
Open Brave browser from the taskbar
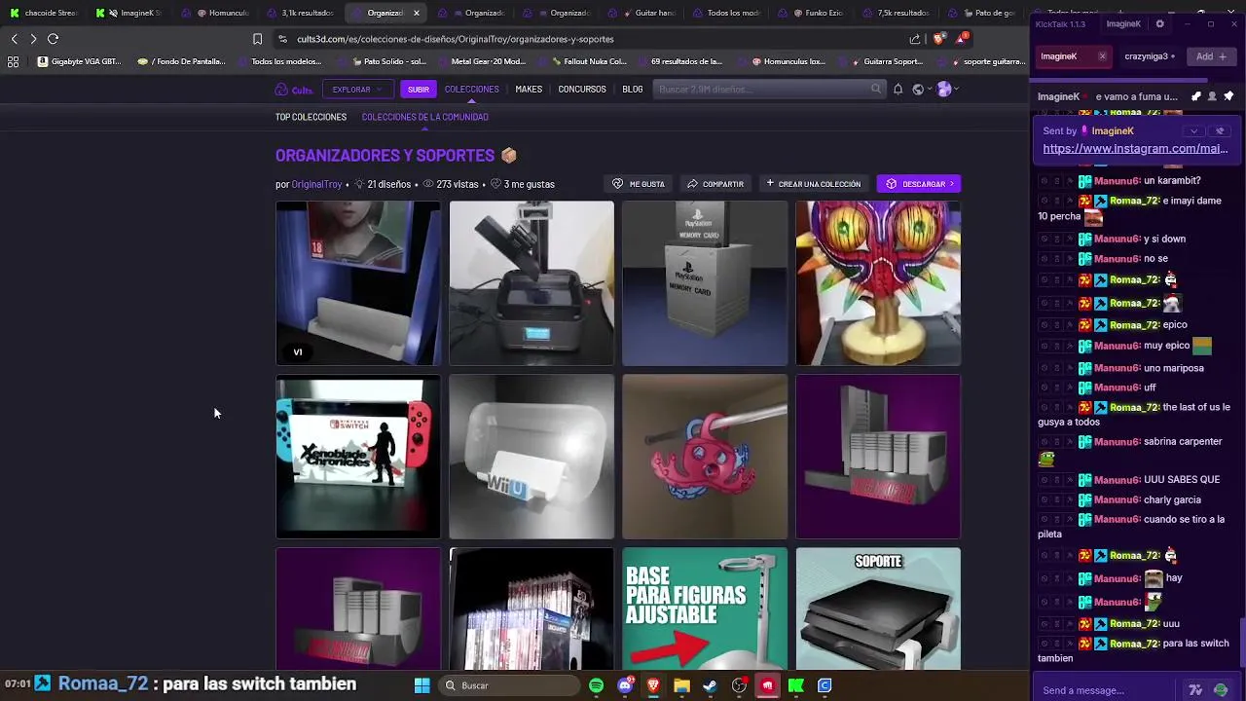click(x=653, y=685)
